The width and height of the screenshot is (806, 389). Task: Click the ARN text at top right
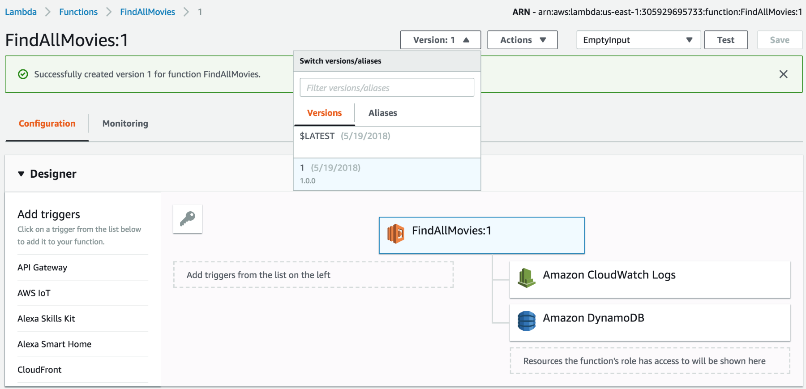click(x=657, y=12)
